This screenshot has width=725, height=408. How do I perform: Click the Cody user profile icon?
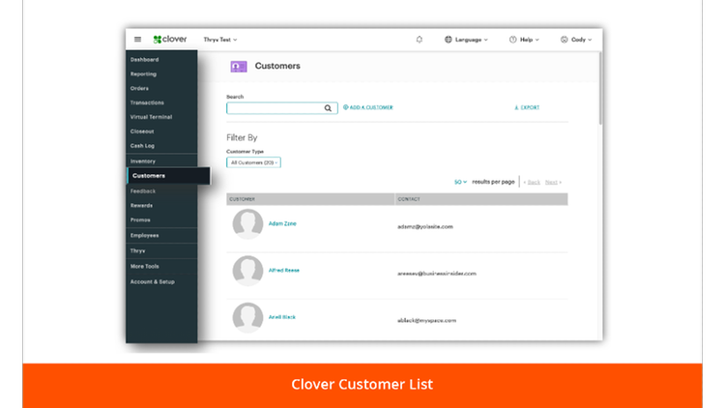pos(565,40)
